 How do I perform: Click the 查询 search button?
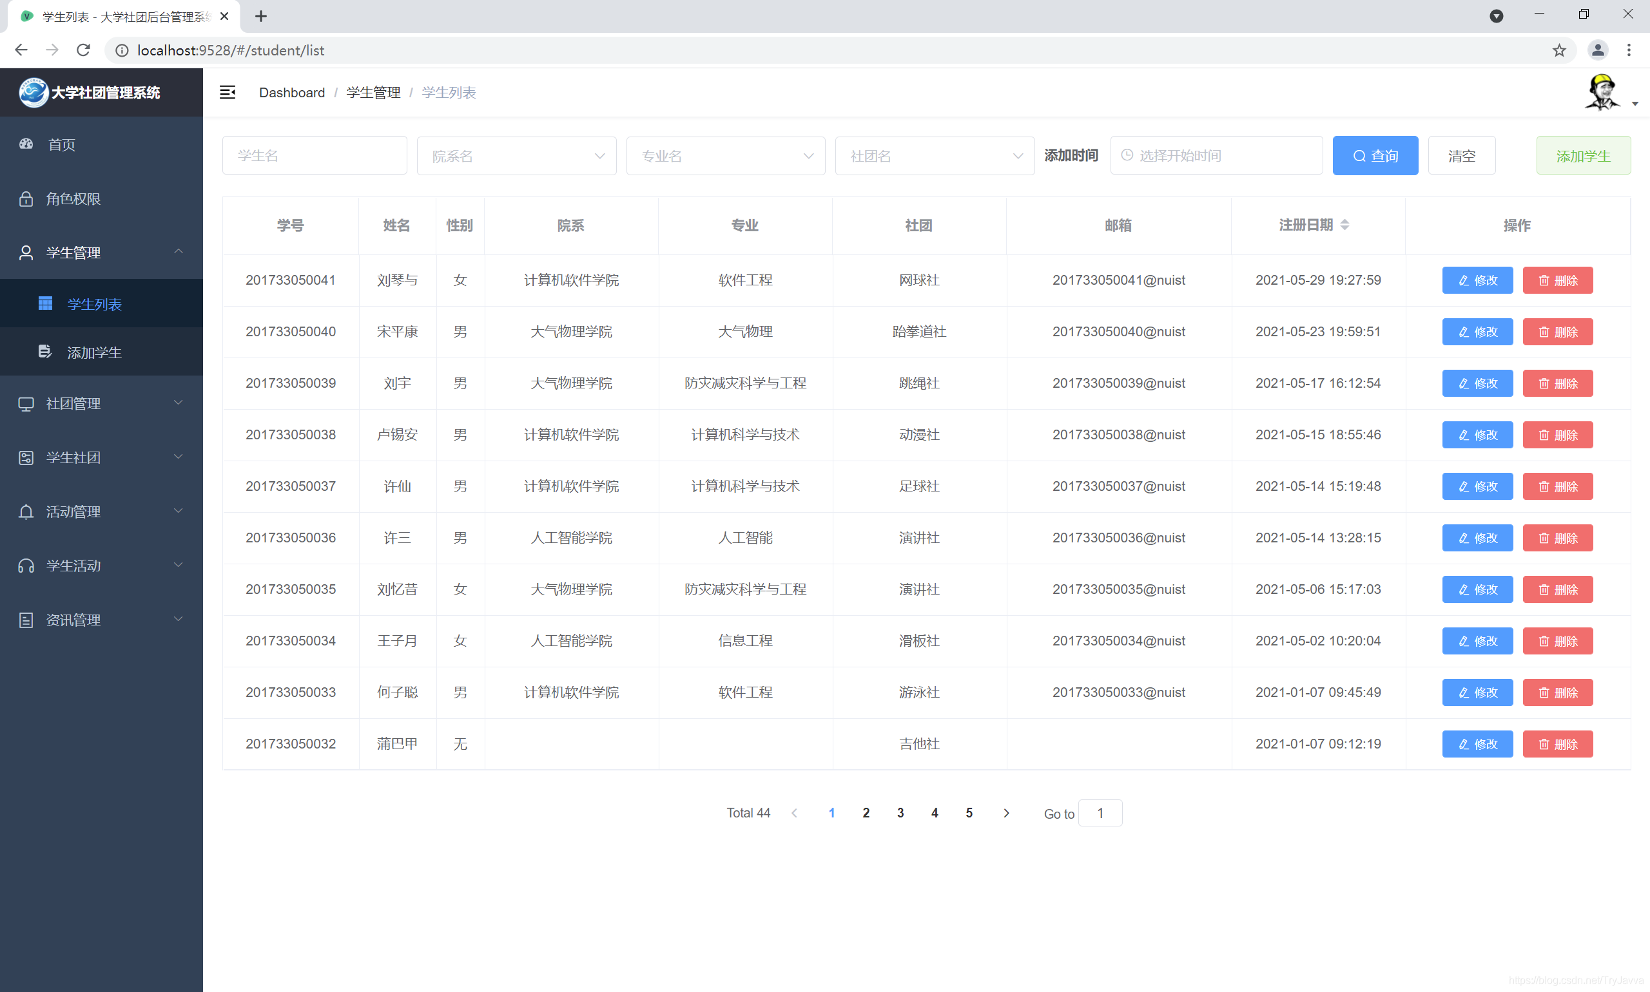click(1374, 155)
